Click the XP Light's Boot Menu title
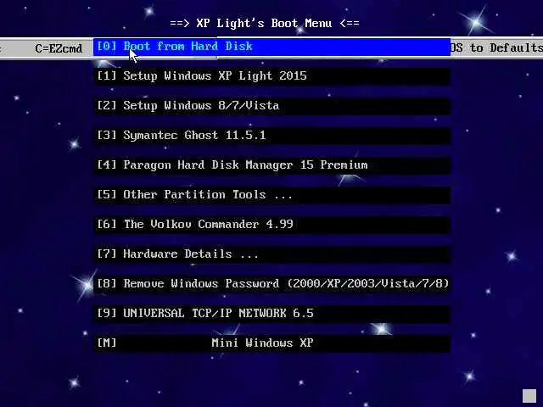Viewport: 543px width, 407px height. click(x=265, y=24)
